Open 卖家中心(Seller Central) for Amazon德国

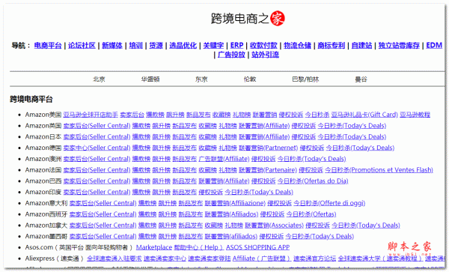(x=97, y=148)
